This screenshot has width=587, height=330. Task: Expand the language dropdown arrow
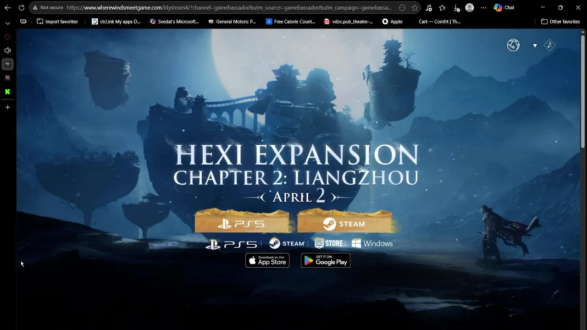tap(535, 45)
